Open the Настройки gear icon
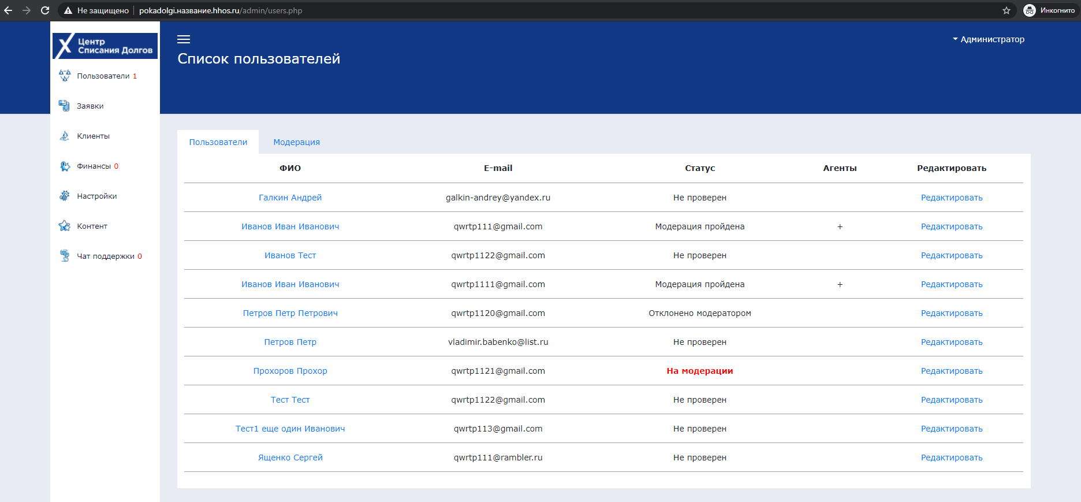 click(65, 196)
